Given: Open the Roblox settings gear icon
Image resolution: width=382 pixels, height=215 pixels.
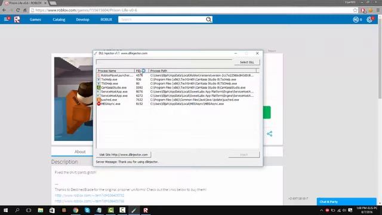Looking at the screenshot, I should 369,20.
